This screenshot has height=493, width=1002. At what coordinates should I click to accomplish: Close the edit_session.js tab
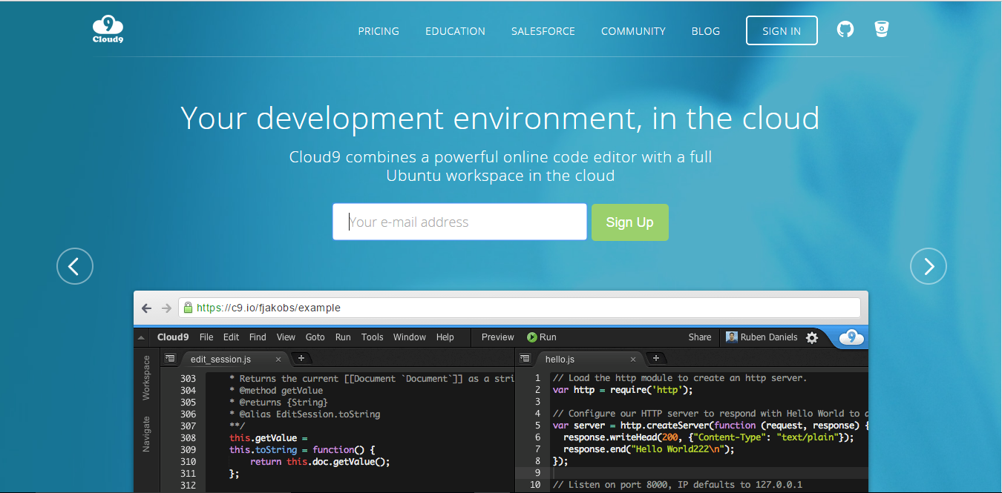pos(278,359)
